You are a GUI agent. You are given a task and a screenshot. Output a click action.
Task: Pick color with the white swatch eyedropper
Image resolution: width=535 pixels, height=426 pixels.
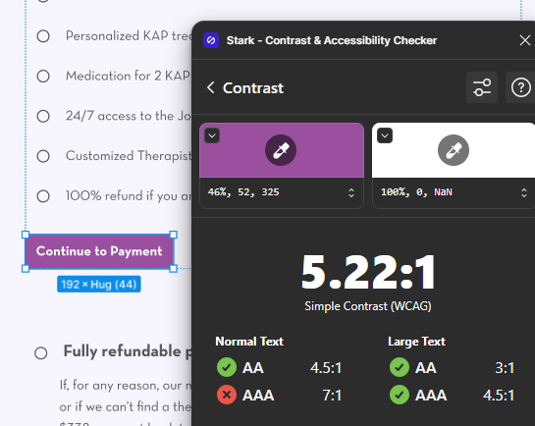[x=454, y=150]
